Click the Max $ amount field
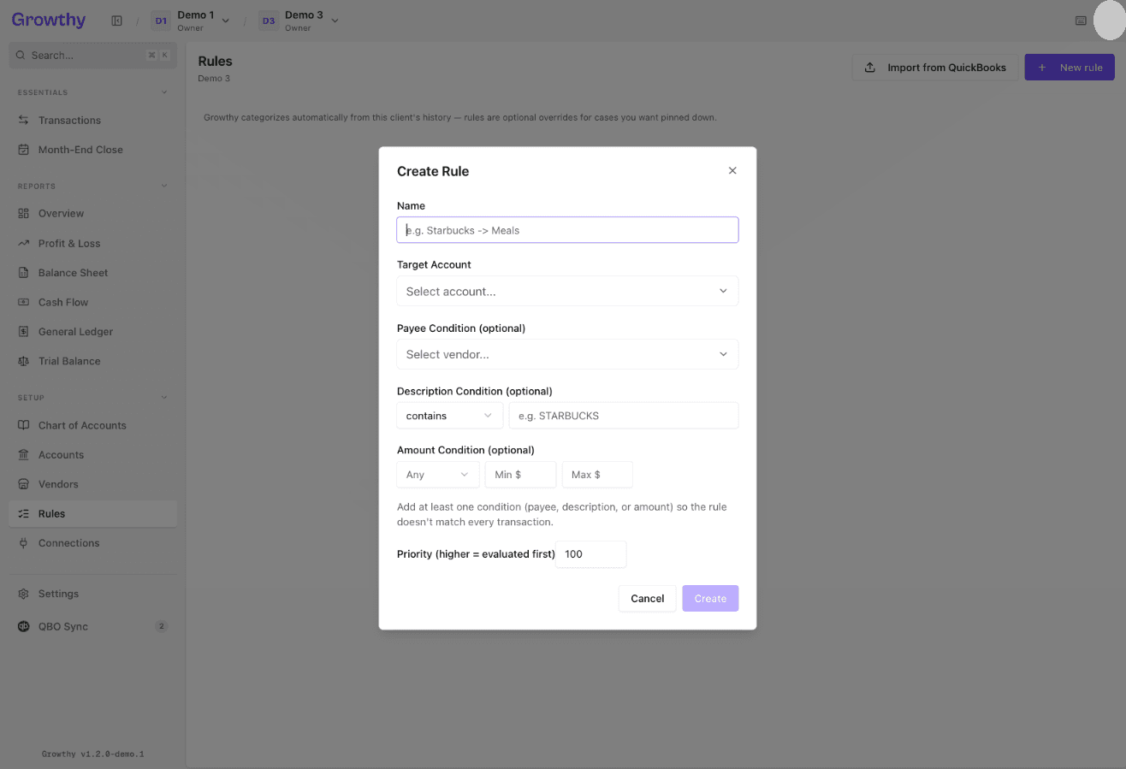The image size is (1126, 769). pyautogui.click(x=597, y=475)
